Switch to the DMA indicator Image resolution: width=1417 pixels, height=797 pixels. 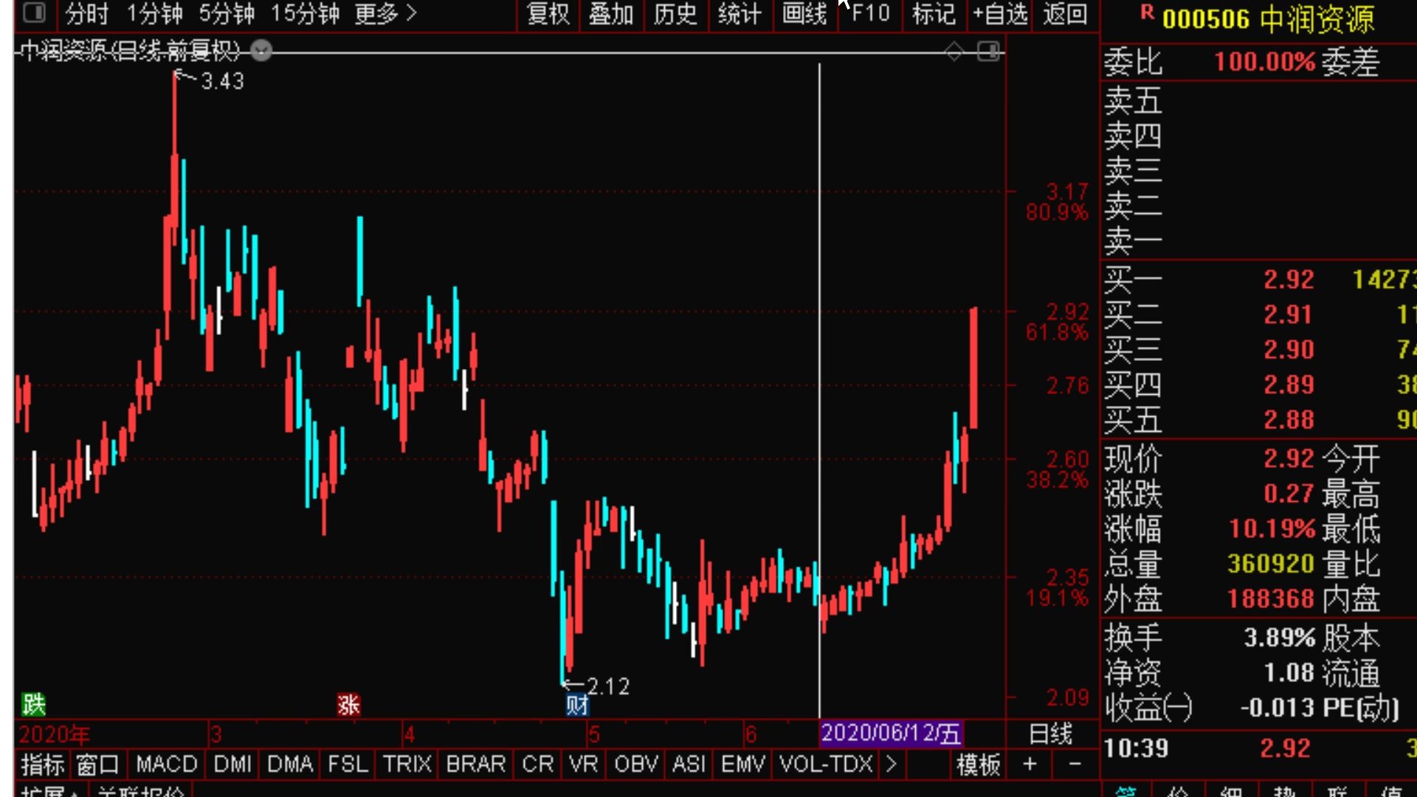(x=290, y=764)
